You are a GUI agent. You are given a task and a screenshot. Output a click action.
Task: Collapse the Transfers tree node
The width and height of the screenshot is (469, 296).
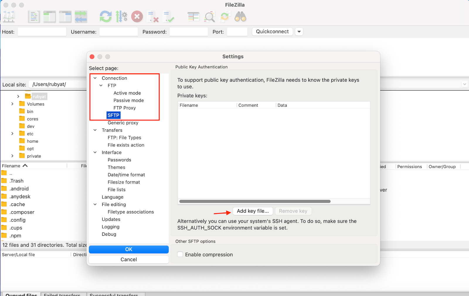(95, 130)
